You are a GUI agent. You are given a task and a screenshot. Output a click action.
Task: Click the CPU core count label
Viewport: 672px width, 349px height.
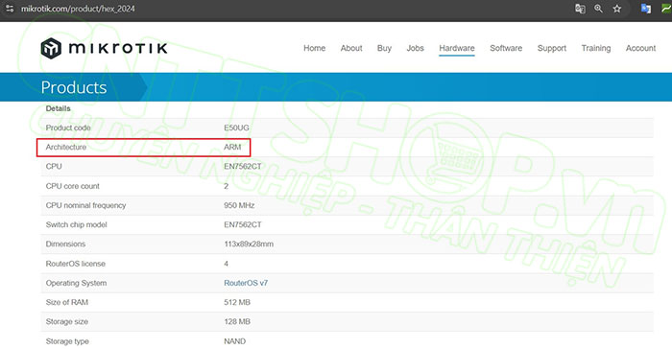coord(72,186)
